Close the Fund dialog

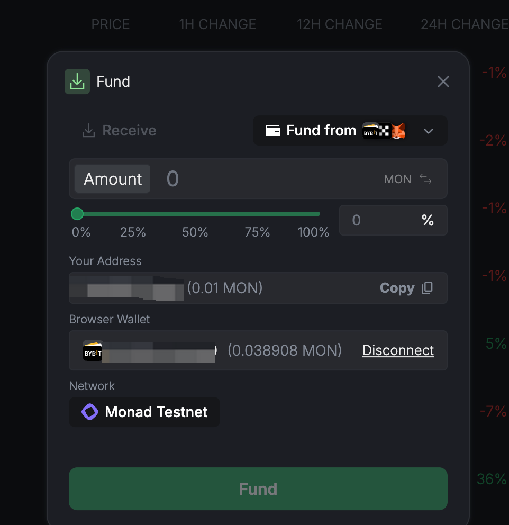pyautogui.click(x=443, y=82)
